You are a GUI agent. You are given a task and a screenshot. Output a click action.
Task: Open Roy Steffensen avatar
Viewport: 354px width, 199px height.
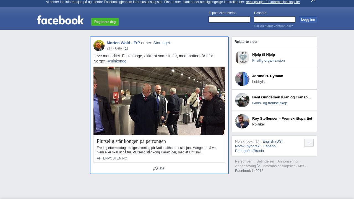point(242,121)
